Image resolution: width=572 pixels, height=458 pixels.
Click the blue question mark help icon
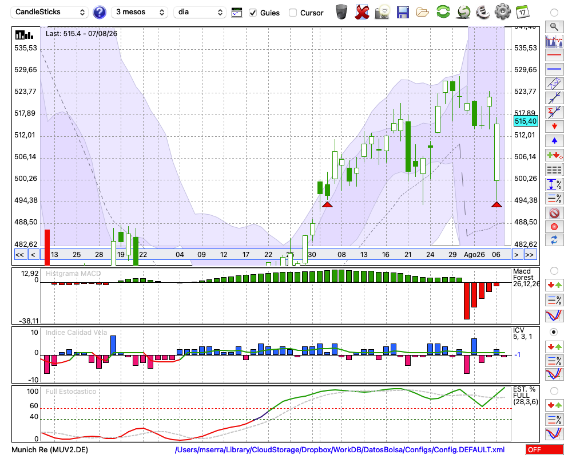point(100,13)
